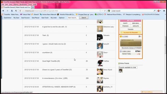Open the G COINS link
This screenshot has width=167, height=94.
pos(125,37)
